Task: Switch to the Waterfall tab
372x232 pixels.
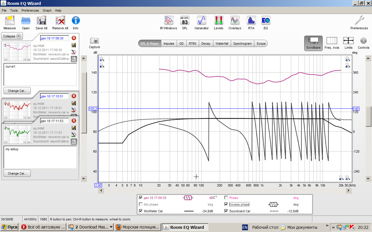Action: coord(222,43)
